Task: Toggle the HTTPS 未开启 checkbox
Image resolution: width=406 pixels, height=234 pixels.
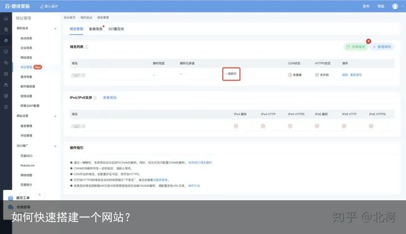Action: 317,75
